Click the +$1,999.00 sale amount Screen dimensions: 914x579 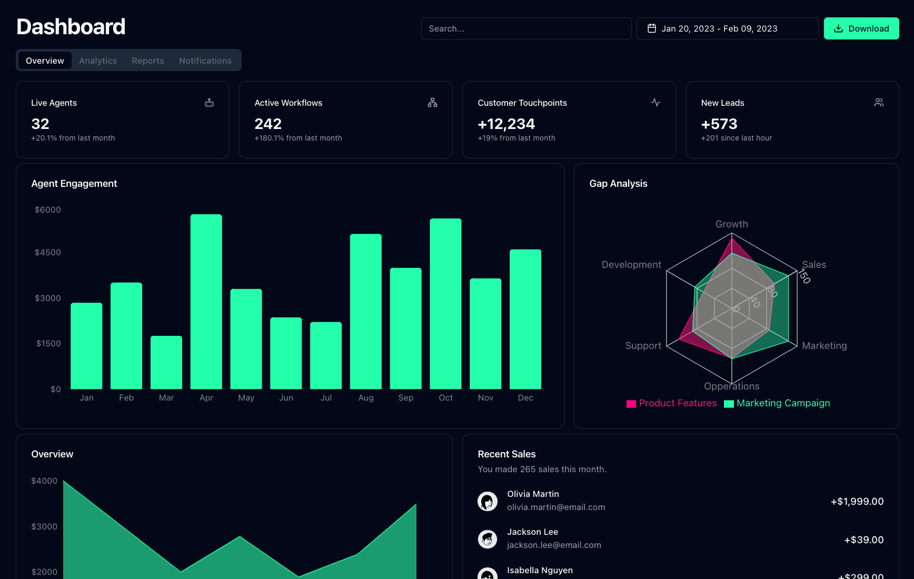click(x=857, y=502)
